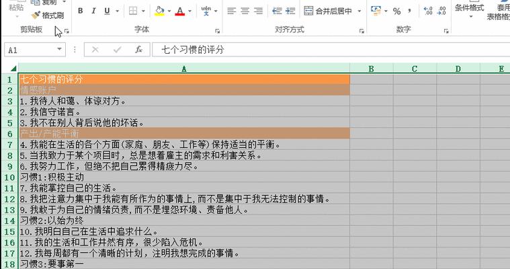Select cell '7.我能掌控自己的生活。'

coord(184,188)
